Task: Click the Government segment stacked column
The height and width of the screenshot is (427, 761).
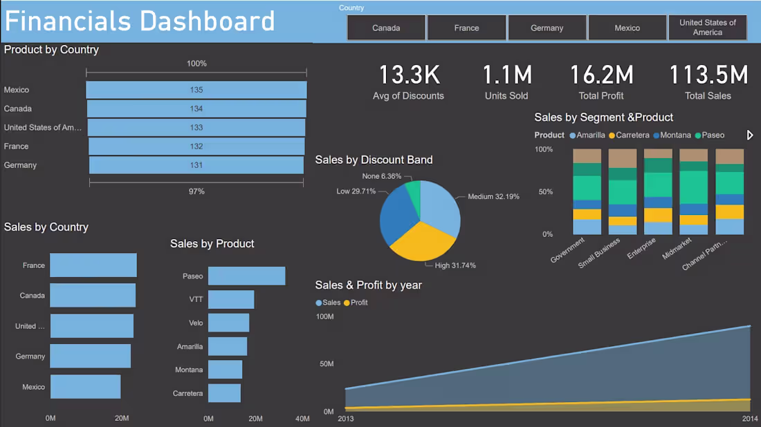Action: (x=587, y=192)
